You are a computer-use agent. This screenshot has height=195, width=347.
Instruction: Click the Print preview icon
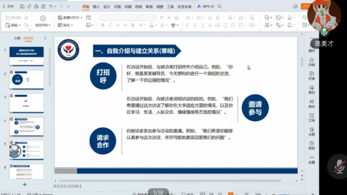point(43,6)
